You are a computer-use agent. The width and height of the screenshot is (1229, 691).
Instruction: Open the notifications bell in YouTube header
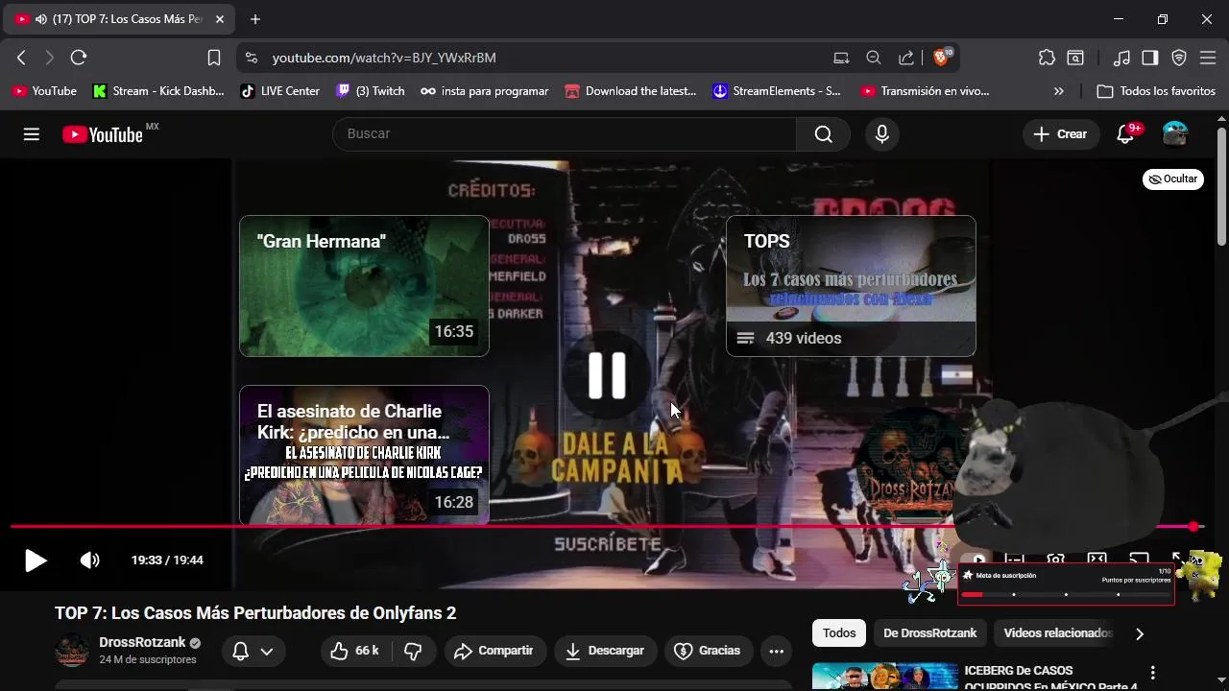(x=1125, y=134)
